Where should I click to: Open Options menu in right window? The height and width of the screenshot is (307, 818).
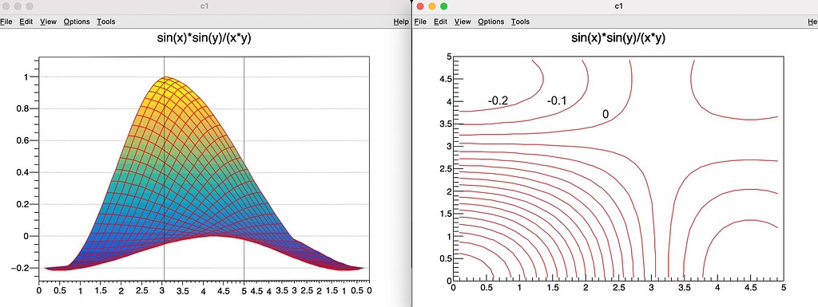click(491, 22)
